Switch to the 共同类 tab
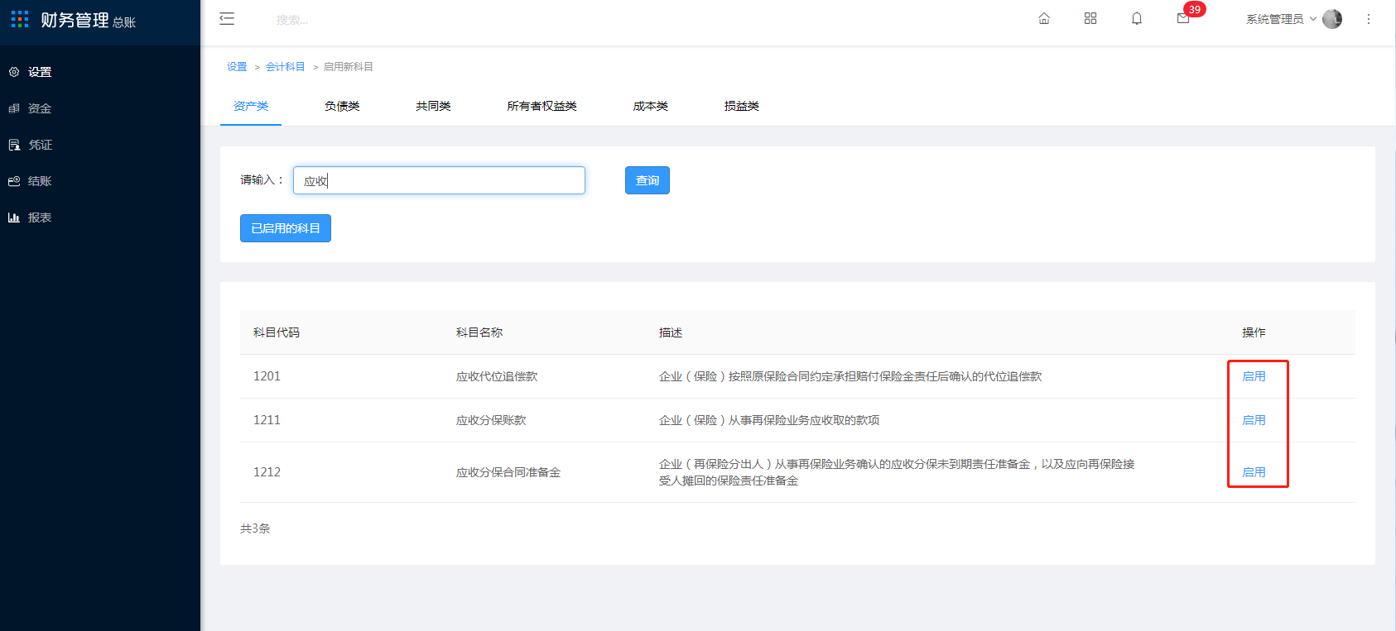Screen dimensions: 1396x631 [x=433, y=106]
